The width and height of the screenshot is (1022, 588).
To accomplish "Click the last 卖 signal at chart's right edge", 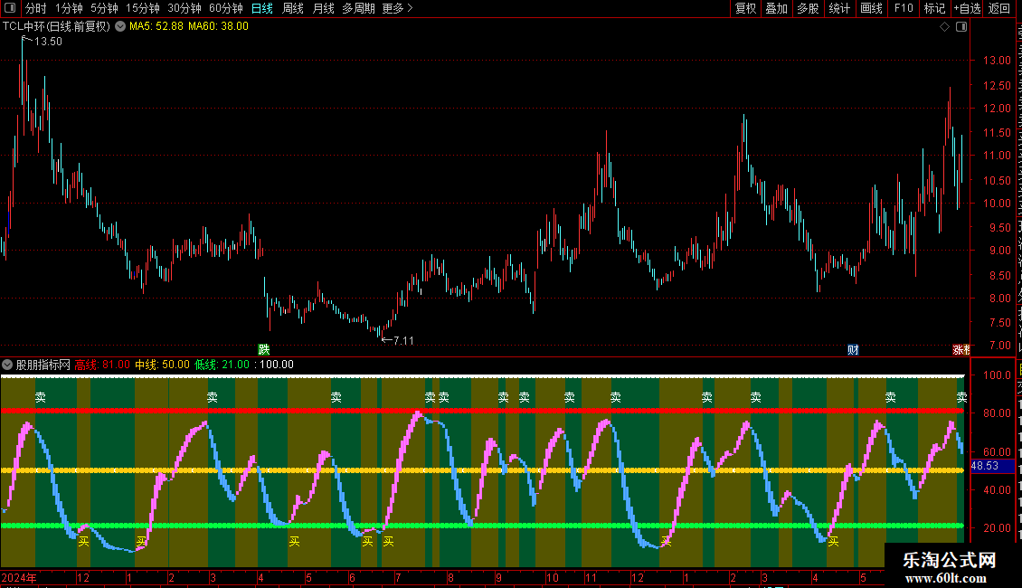I will [961, 397].
